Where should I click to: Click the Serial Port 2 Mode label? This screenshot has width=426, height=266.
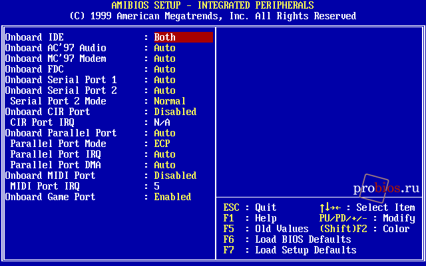tap(58, 101)
